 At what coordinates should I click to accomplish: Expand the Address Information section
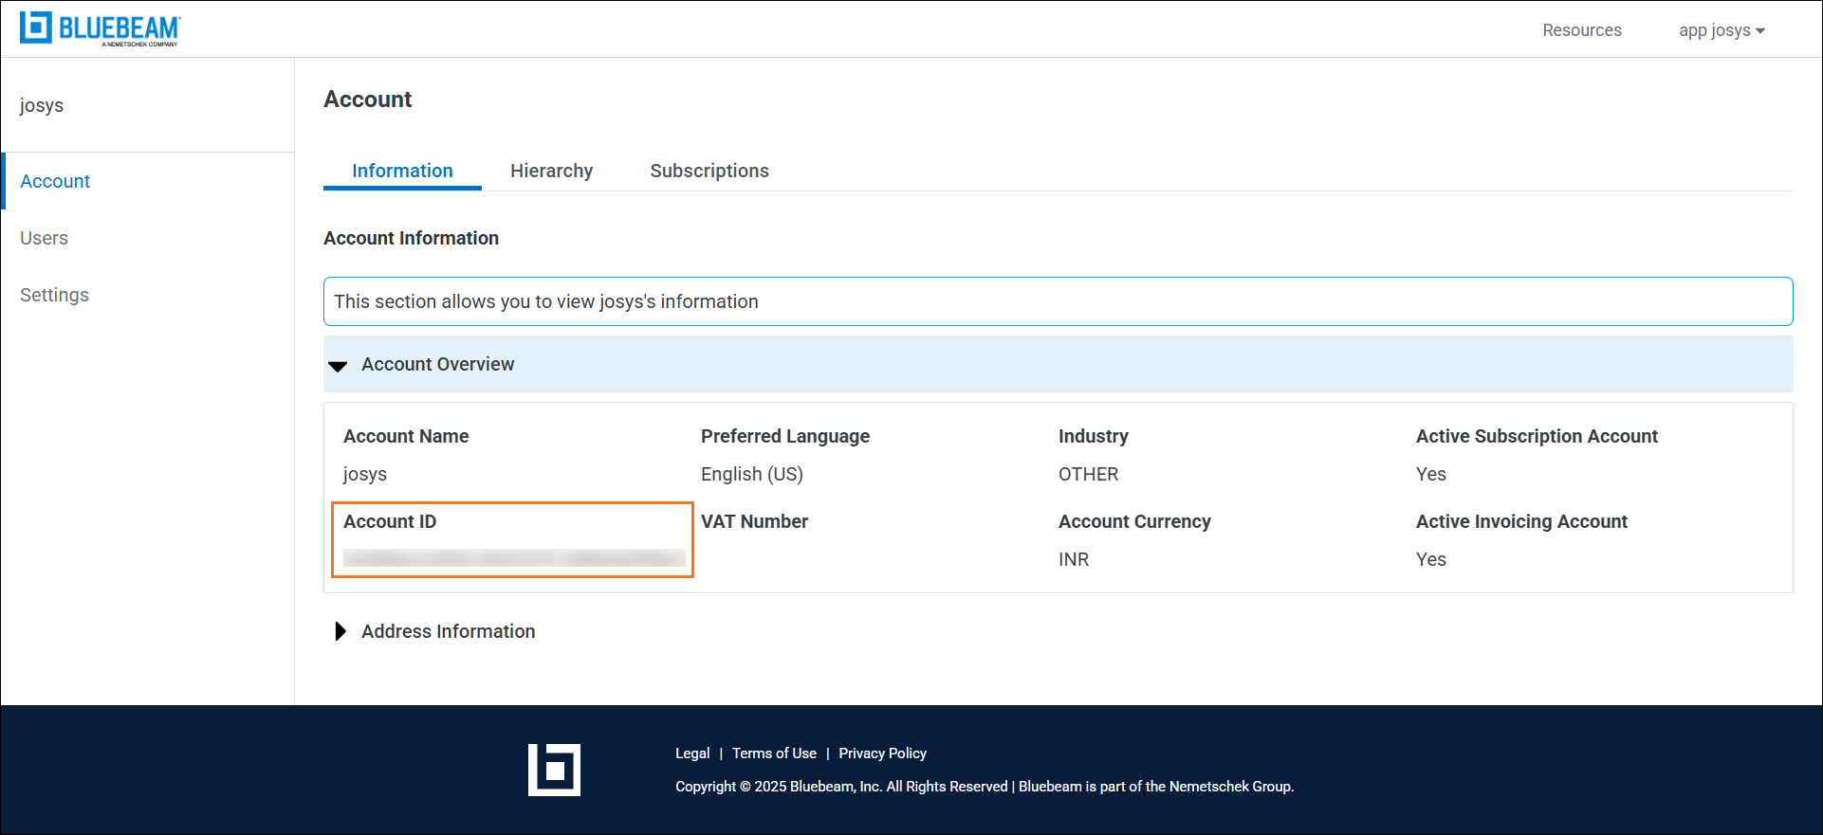341,631
